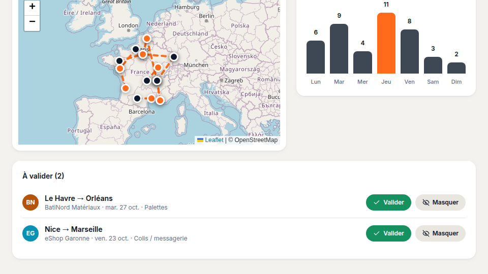Image resolution: width=488 pixels, height=274 pixels.
Task: Select the orange marker at Nantes below Brittany
Action: point(120,68)
